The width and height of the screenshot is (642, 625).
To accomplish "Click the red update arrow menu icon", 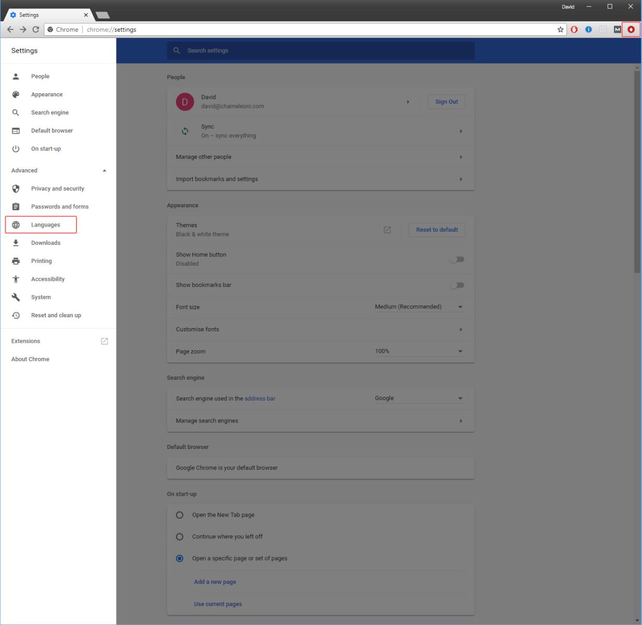I will click(631, 30).
